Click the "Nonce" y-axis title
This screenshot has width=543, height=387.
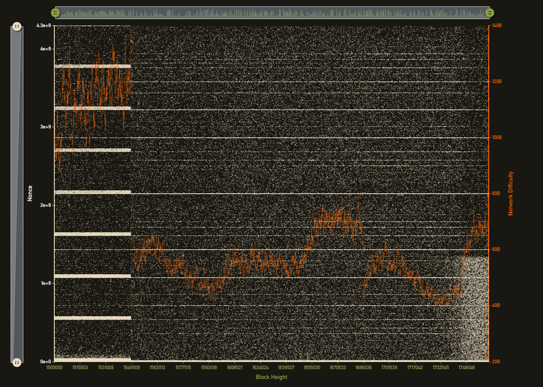point(30,193)
